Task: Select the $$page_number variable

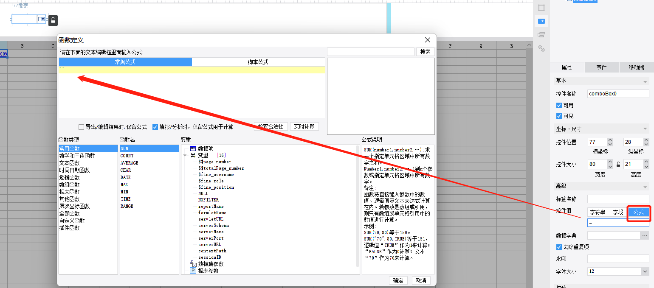Action: click(x=214, y=162)
